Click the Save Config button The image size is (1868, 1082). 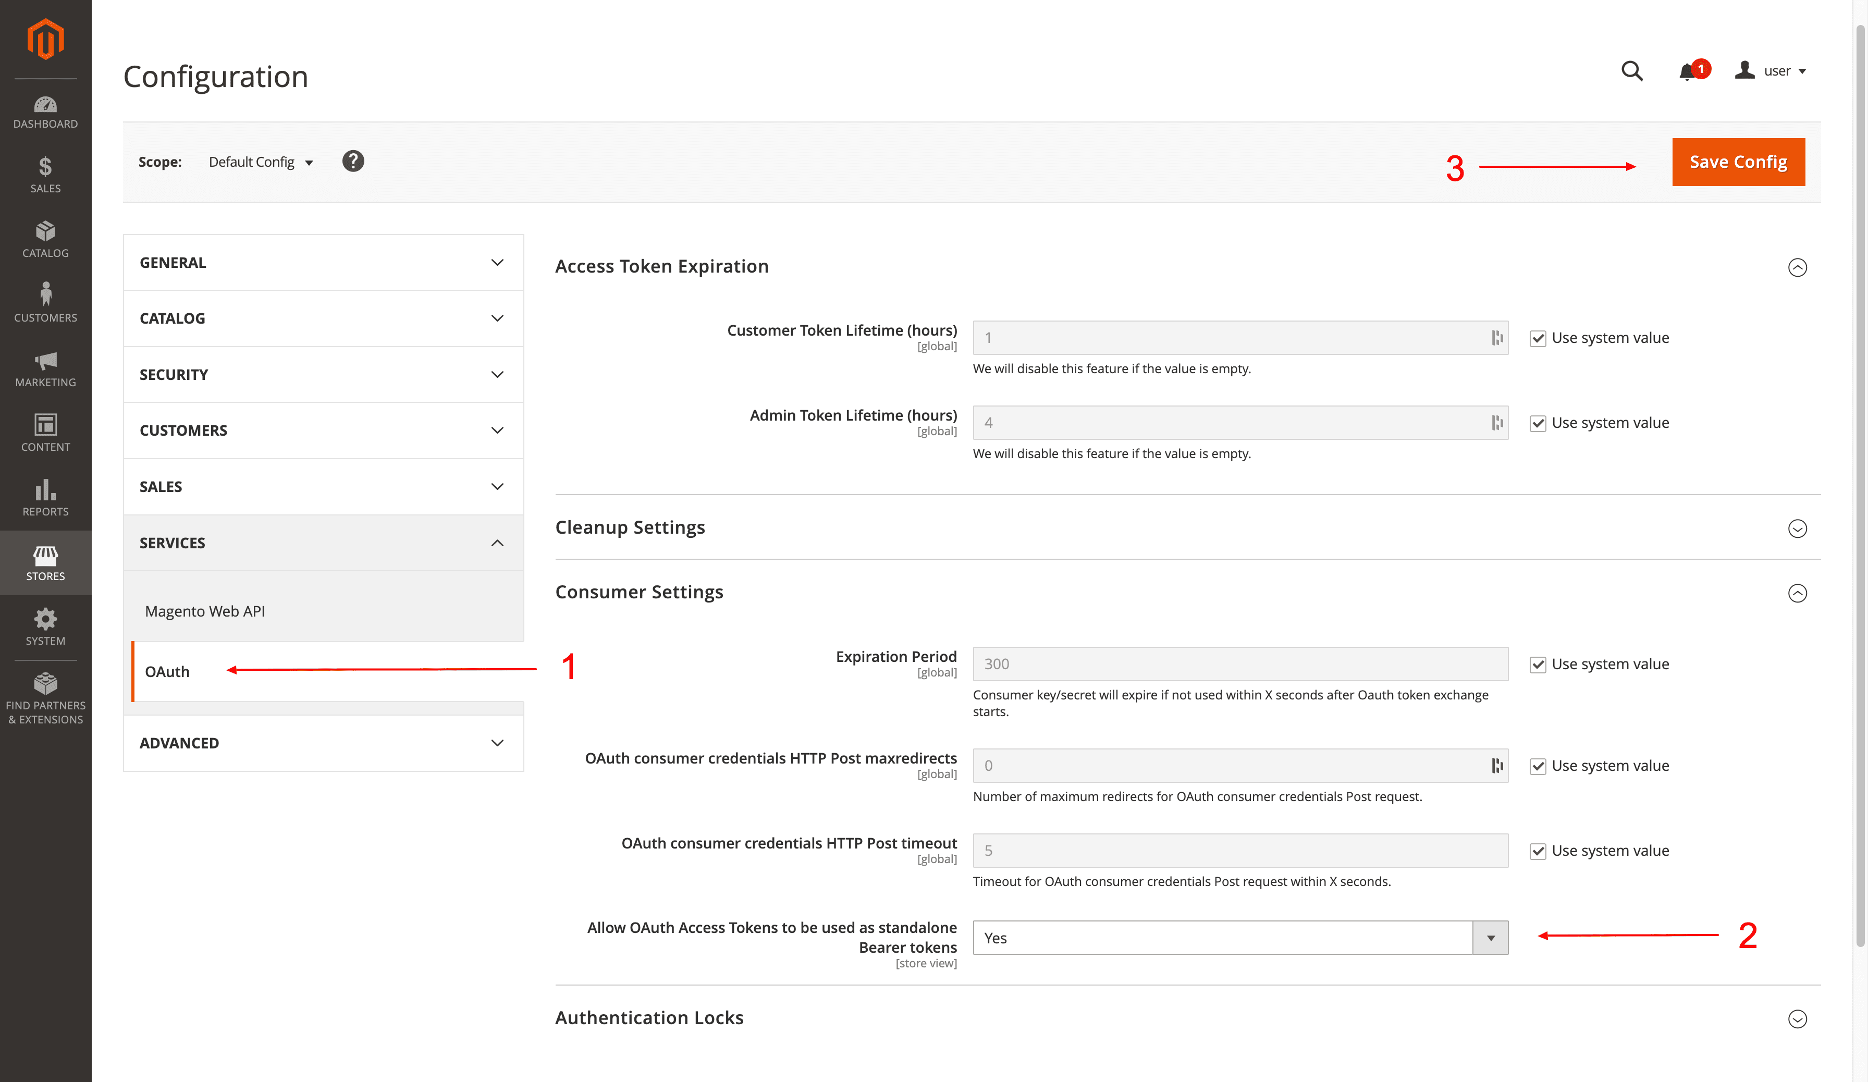1738,162
